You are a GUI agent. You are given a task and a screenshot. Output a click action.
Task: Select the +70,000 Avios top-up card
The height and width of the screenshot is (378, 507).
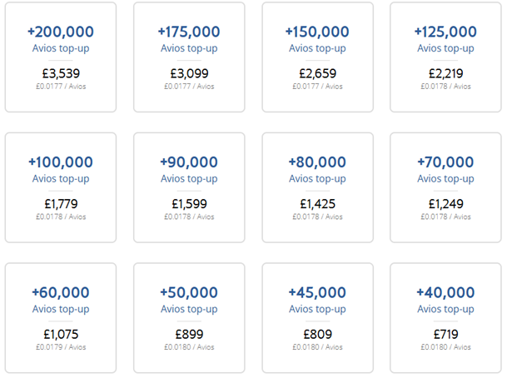[x=445, y=187]
